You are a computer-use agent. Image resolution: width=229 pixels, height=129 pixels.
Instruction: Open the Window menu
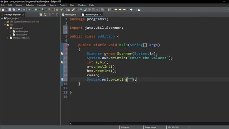(x=82, y=5)
